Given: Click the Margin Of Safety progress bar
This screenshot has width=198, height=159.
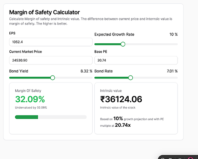Looking at the screenshot, I should tap(51, 117).
